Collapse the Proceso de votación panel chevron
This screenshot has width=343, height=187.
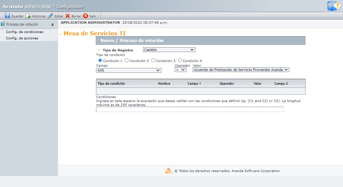[53, 25]
